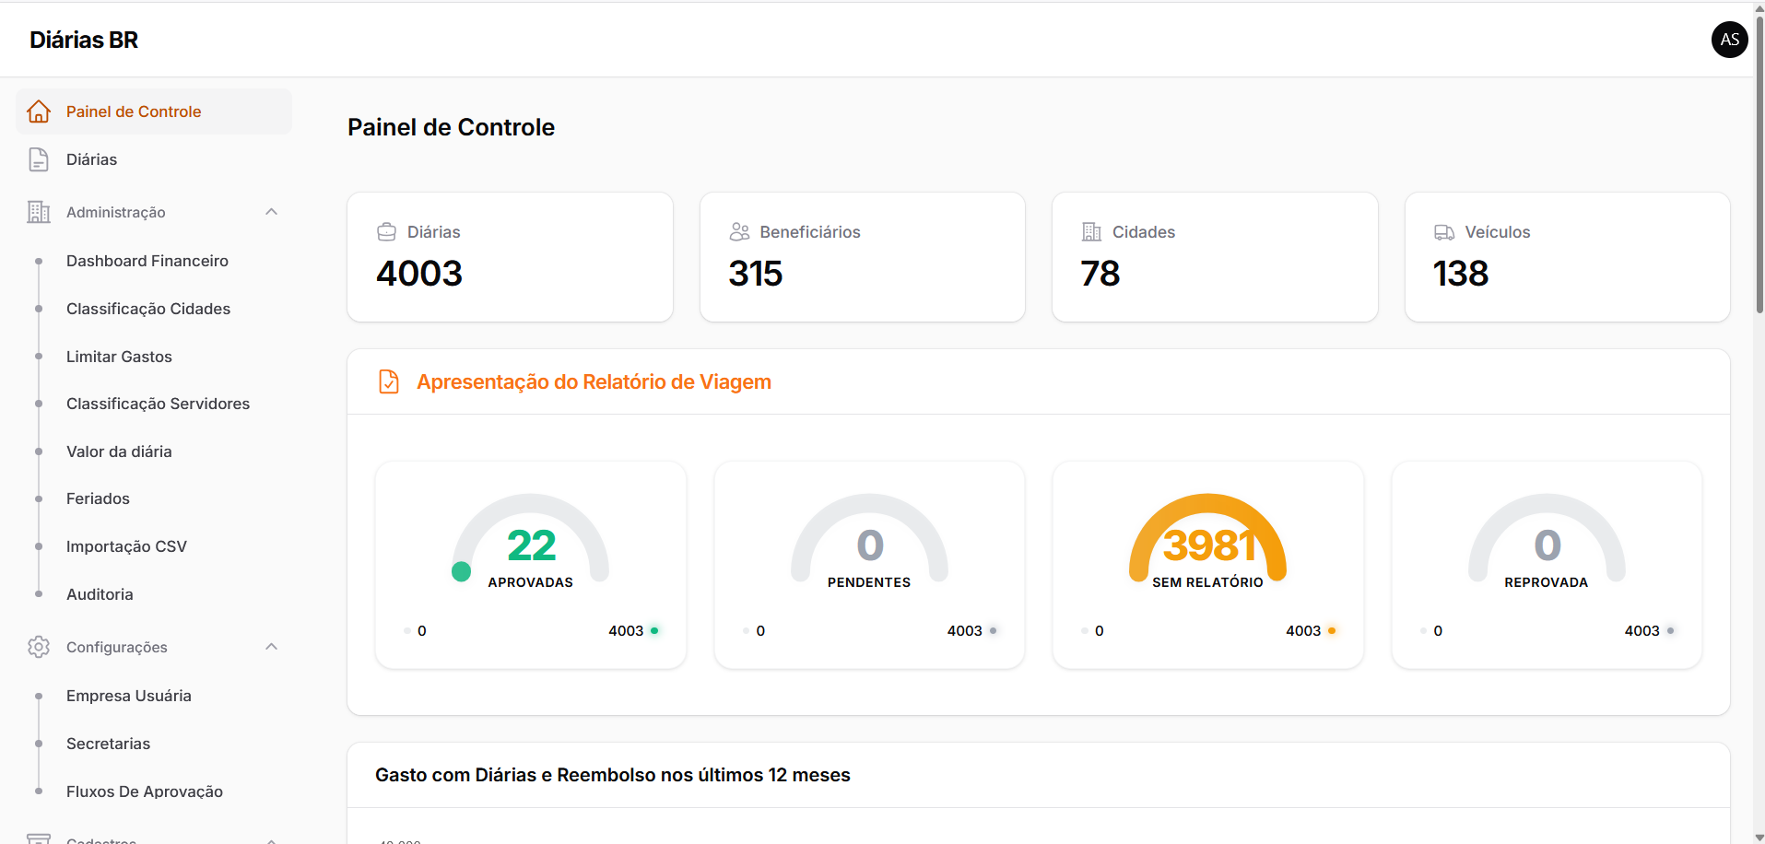Open Dashboard Financeiro
Viewport: 1765px width, 844px height.
[147, 261]
